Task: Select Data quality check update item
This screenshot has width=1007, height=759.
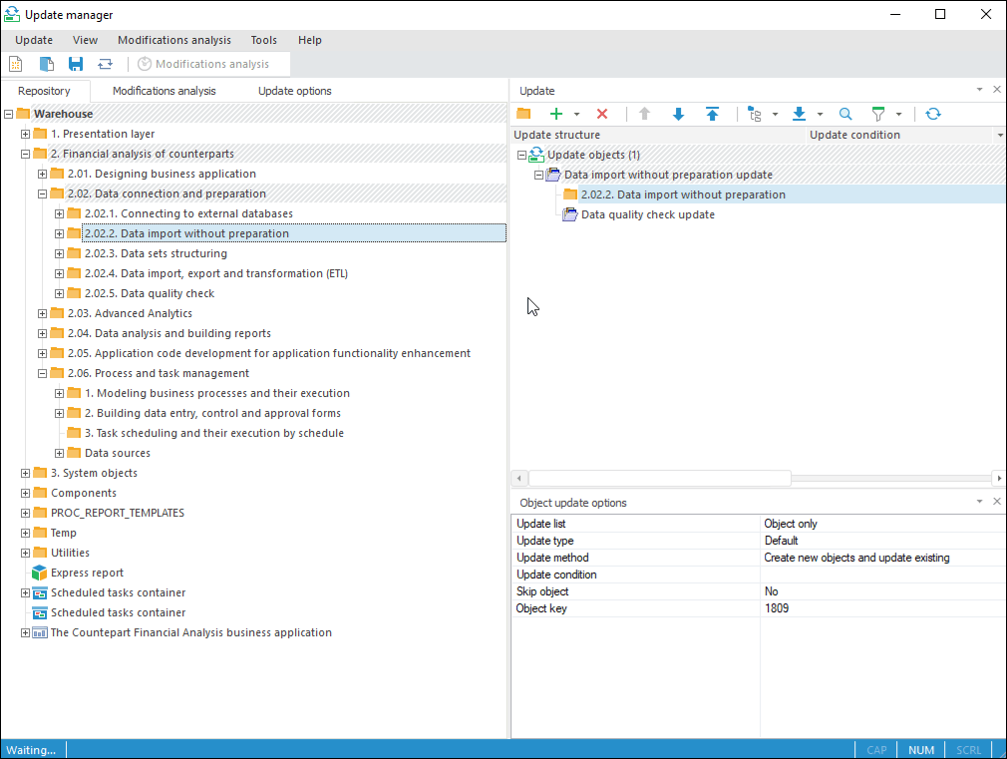Action: coord(647,214)
